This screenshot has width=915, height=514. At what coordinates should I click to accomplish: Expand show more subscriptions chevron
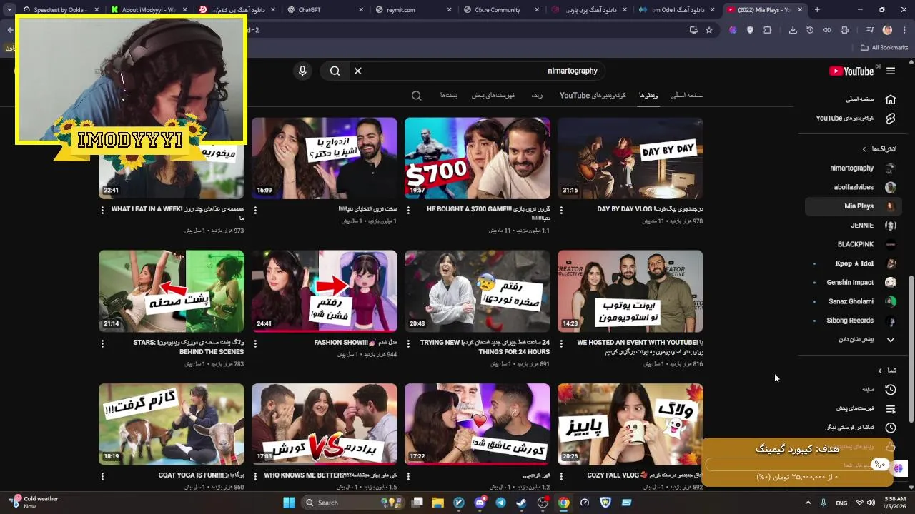point(891,340)
